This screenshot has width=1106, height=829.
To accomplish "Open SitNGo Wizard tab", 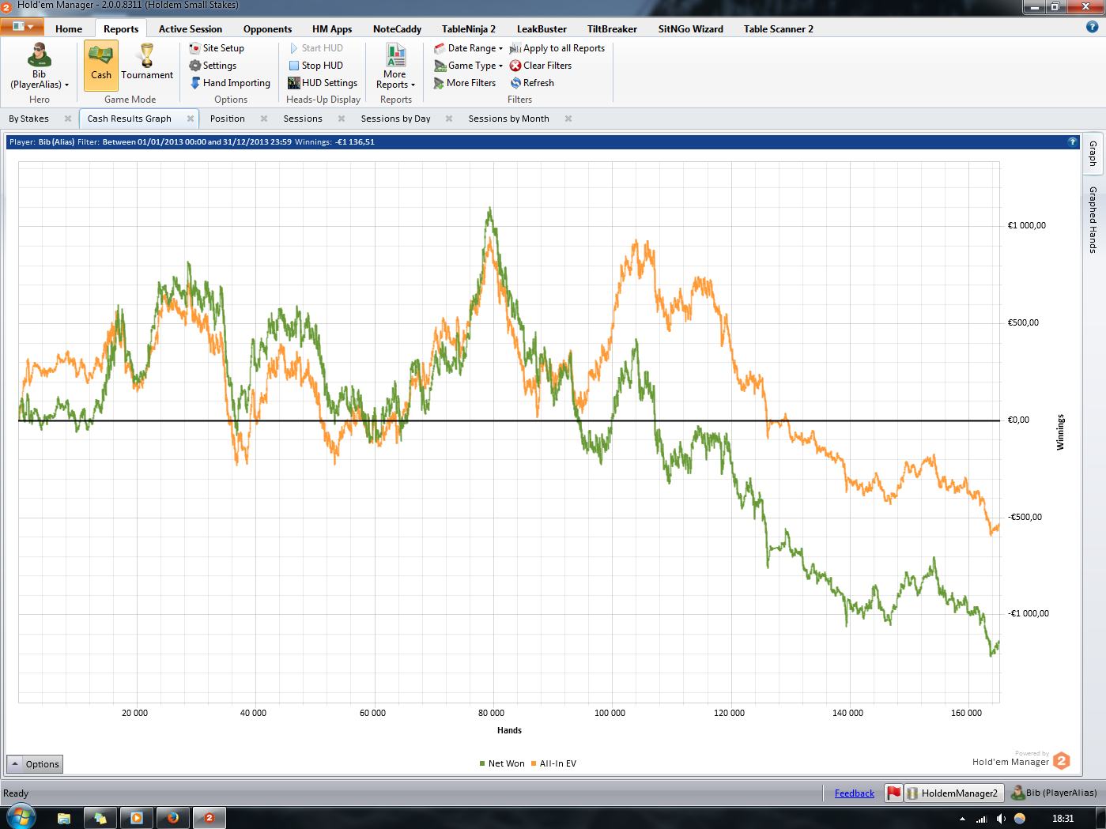I will (x=691, y=29).
